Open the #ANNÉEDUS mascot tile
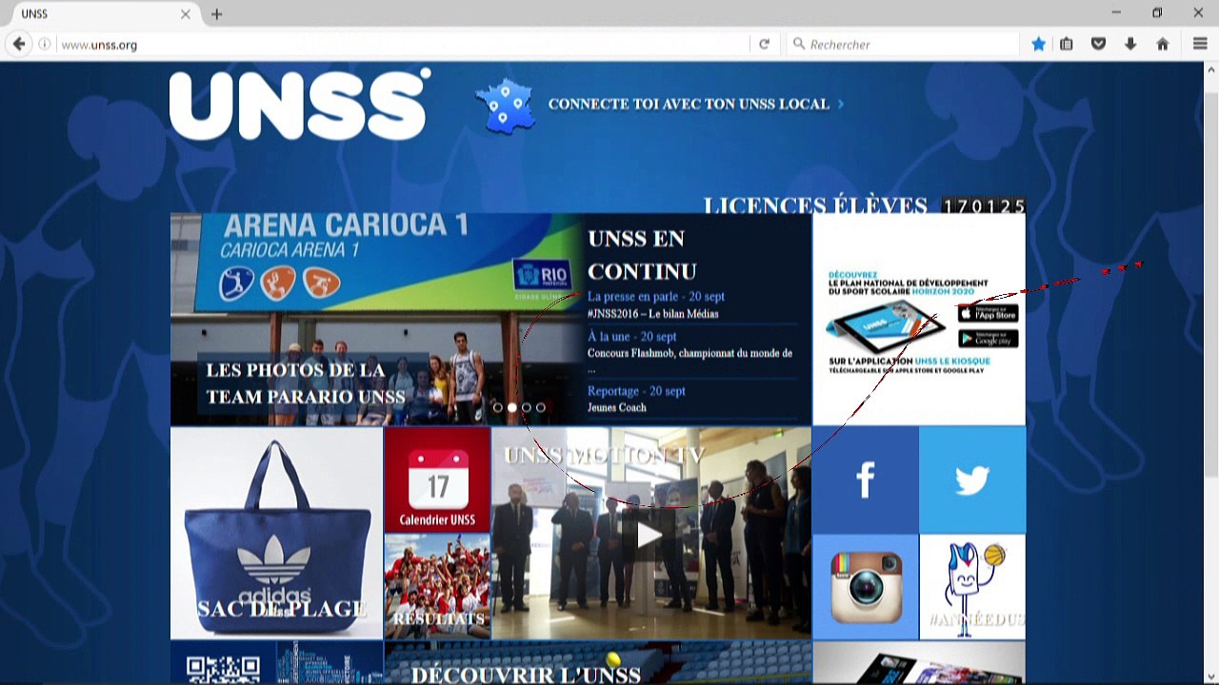 (972, 587)
